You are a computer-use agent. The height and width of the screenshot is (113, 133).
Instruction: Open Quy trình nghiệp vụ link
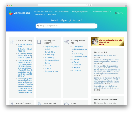click(x=52, y=46)
